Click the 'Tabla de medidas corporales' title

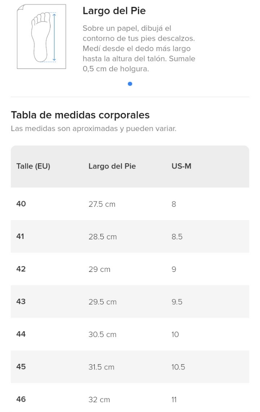click(x=80, y=115)
